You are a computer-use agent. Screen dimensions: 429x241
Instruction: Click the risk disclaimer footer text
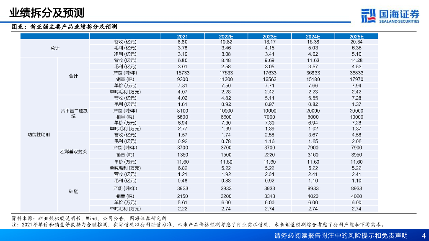341,236
